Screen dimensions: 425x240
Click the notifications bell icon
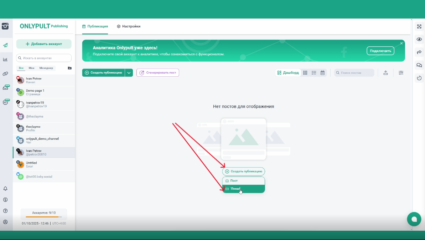tap(5, 189)
